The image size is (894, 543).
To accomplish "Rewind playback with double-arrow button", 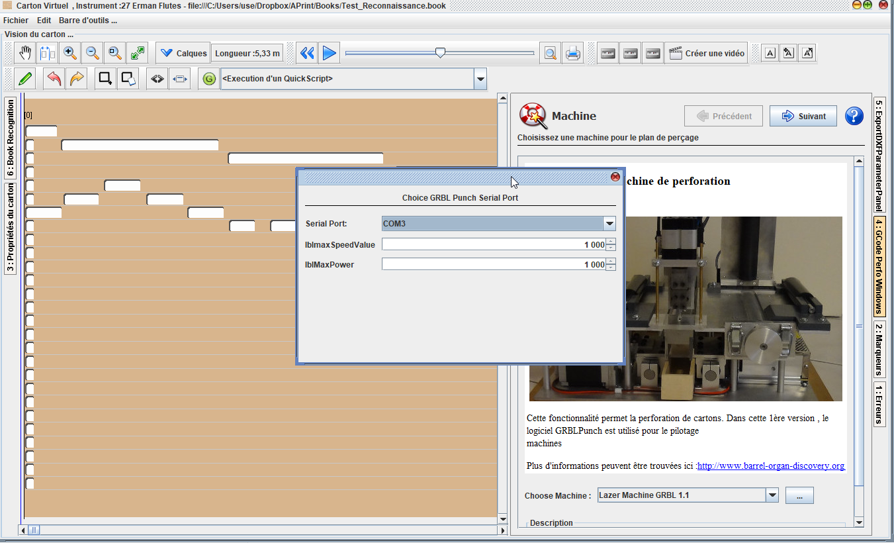I will [306, 53].
